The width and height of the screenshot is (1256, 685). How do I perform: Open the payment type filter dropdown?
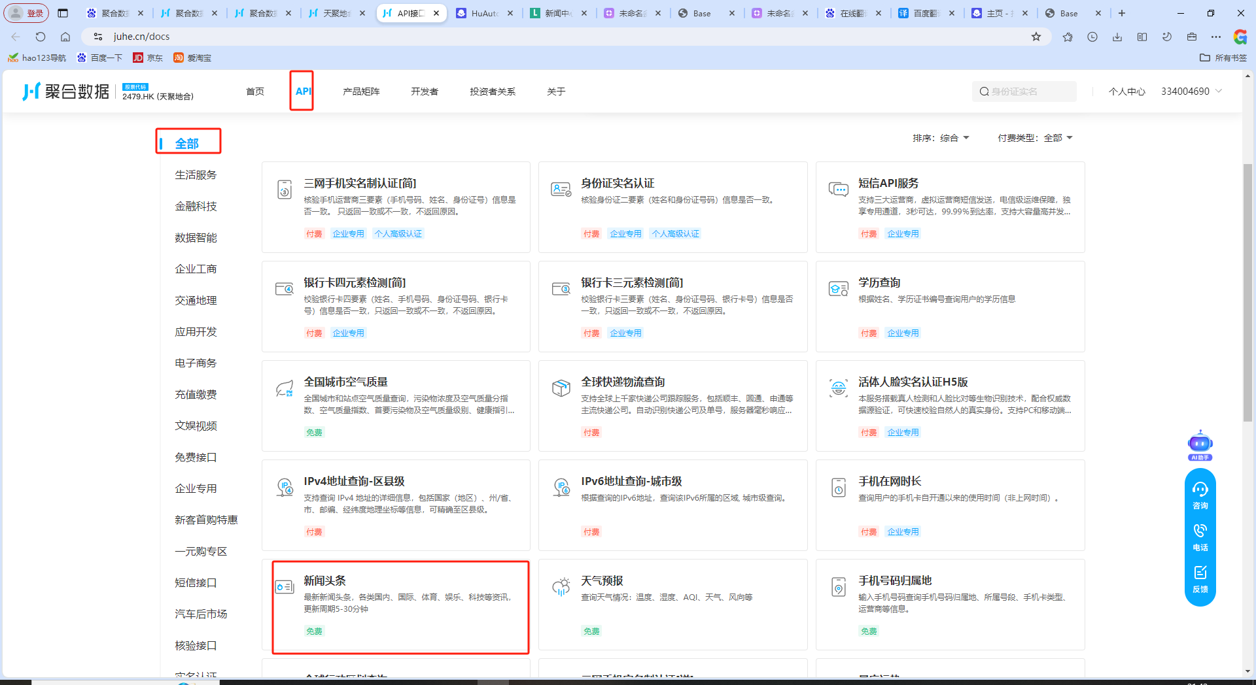click(x=1035, y=138)
